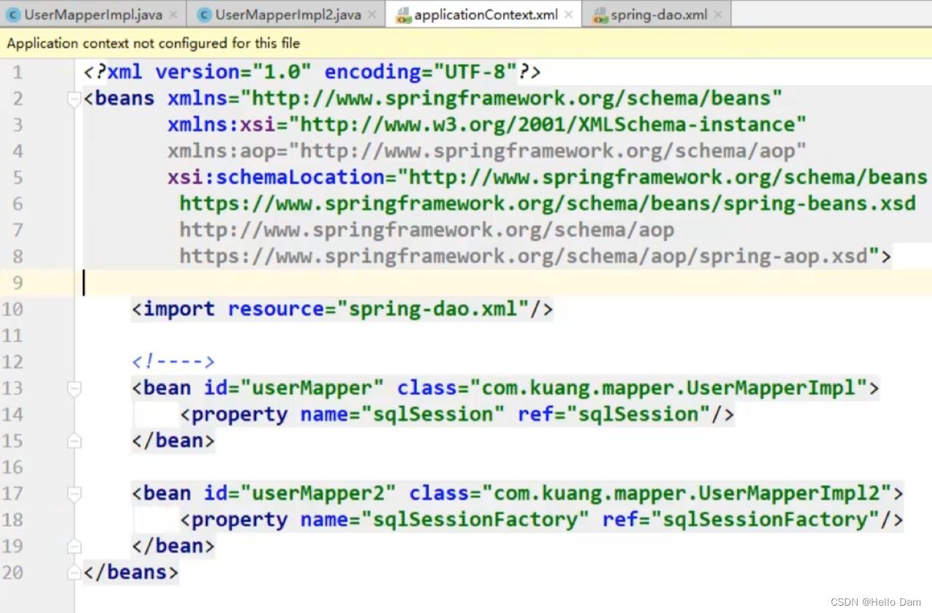Screen dimensions: 932x613
Task: Click the closing </beans> tag
Action: (131, 572)
